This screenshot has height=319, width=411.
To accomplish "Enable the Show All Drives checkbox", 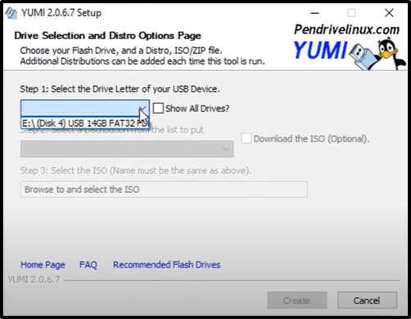I will tap(158, 108).
